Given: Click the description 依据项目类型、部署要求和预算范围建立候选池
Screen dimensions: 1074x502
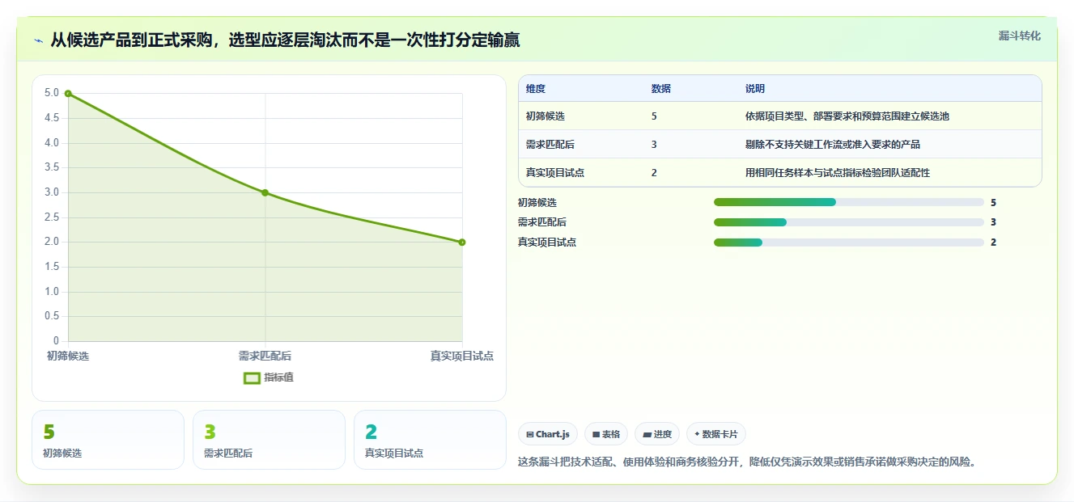Looking at the screenshot, I should [847, 116].
